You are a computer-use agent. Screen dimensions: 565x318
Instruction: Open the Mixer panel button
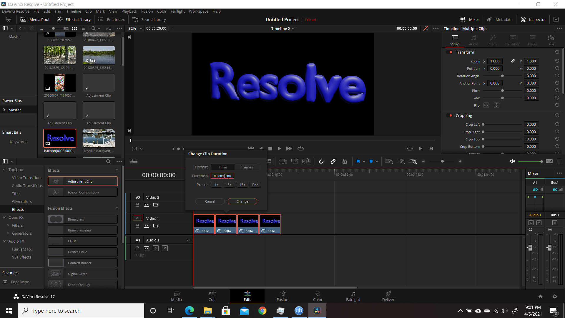tap(470, 19)
